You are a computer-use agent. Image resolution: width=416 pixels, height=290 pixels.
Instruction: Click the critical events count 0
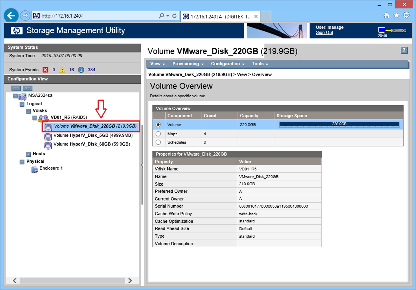(x=54, y=70)
